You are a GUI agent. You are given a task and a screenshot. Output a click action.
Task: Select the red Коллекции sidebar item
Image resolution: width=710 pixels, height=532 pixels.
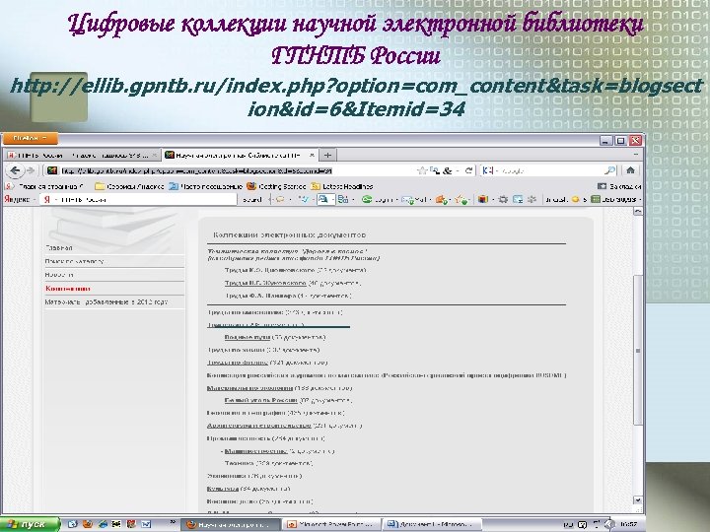(x=68, y=288)
